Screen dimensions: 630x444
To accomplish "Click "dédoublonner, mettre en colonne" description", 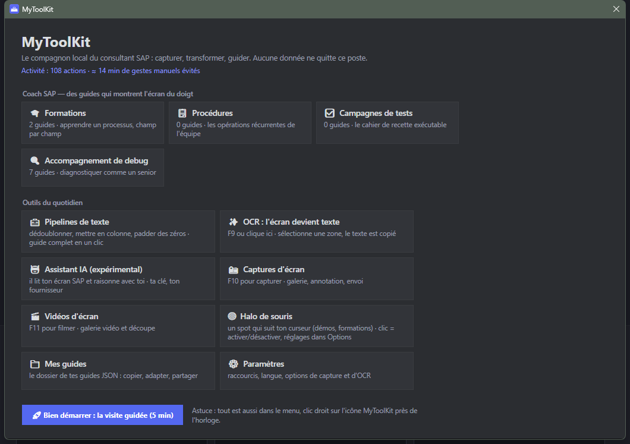I will 109,238.
